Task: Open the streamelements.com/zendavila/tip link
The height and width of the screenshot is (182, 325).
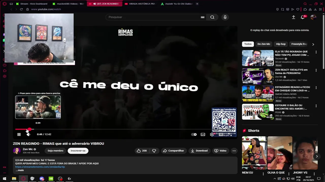Action: (40, 167)
